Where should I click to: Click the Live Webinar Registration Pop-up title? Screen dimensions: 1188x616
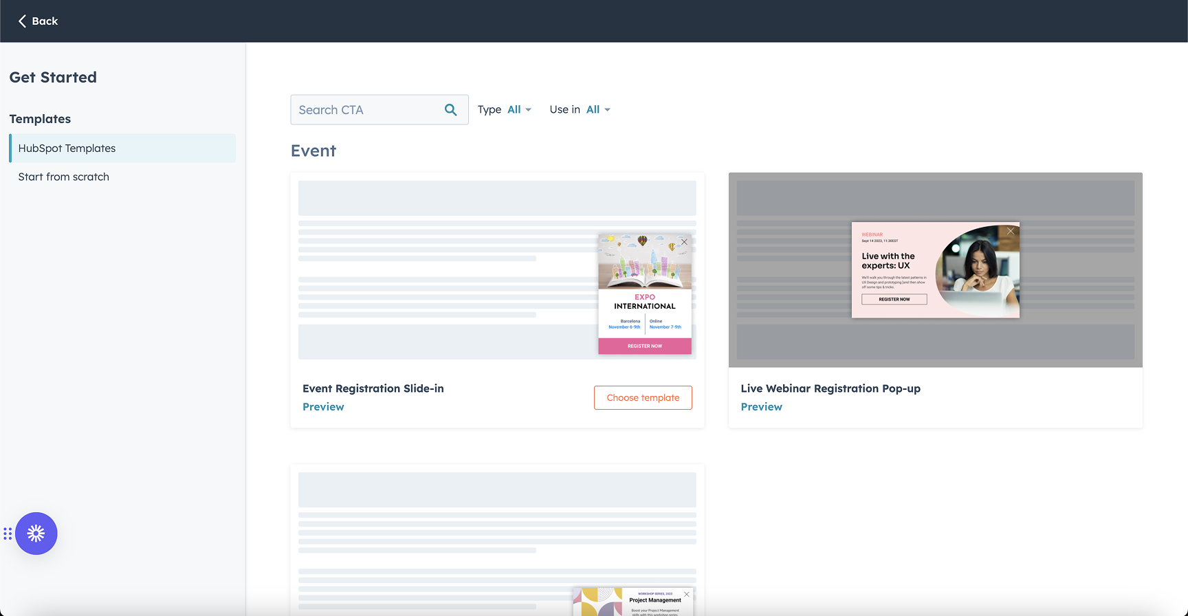point(830,388)
